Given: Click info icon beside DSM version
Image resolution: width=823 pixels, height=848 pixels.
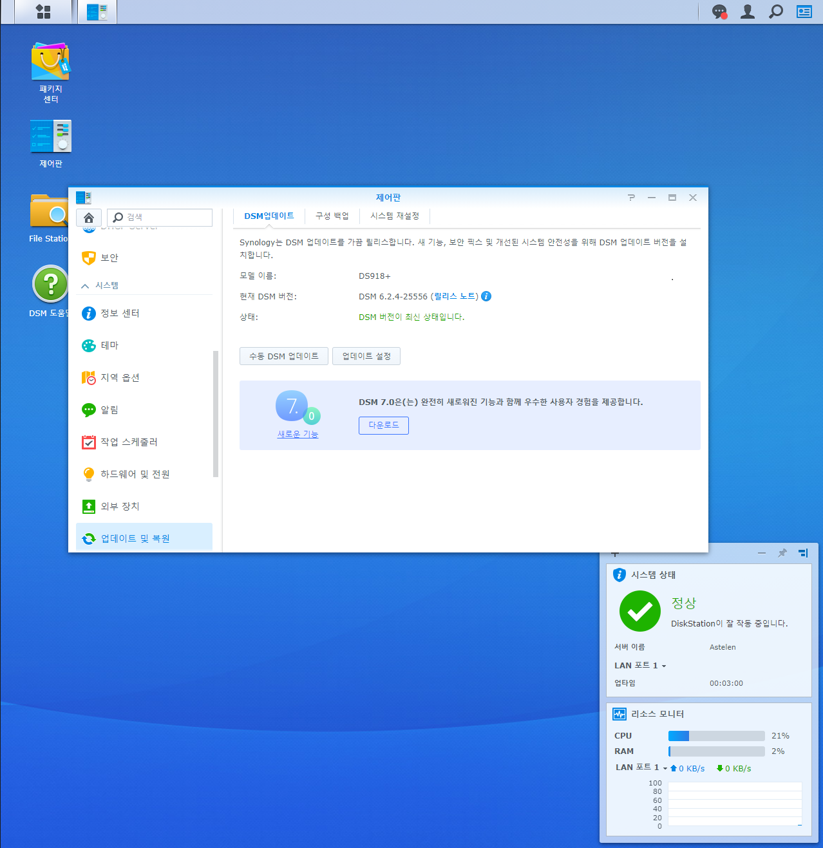Looking at the screenshot, I should (486, 296).
